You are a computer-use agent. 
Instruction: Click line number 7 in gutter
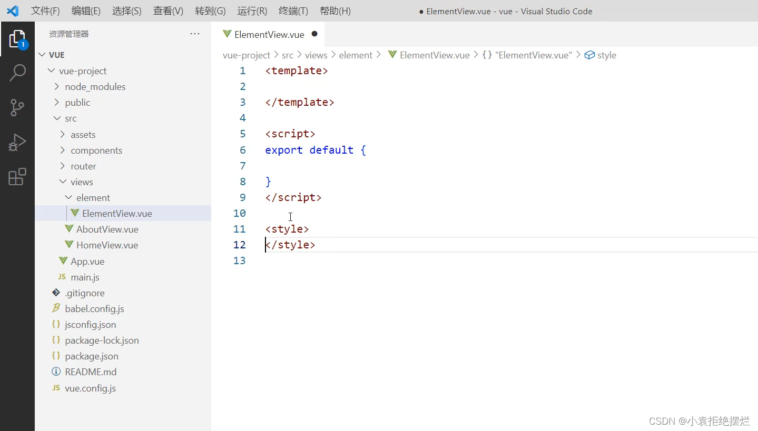[x=242, y=166]
